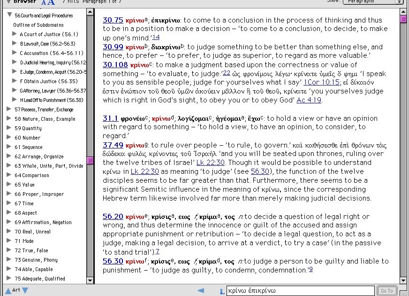Open entry link 37.49

click(x=113, y=145)
